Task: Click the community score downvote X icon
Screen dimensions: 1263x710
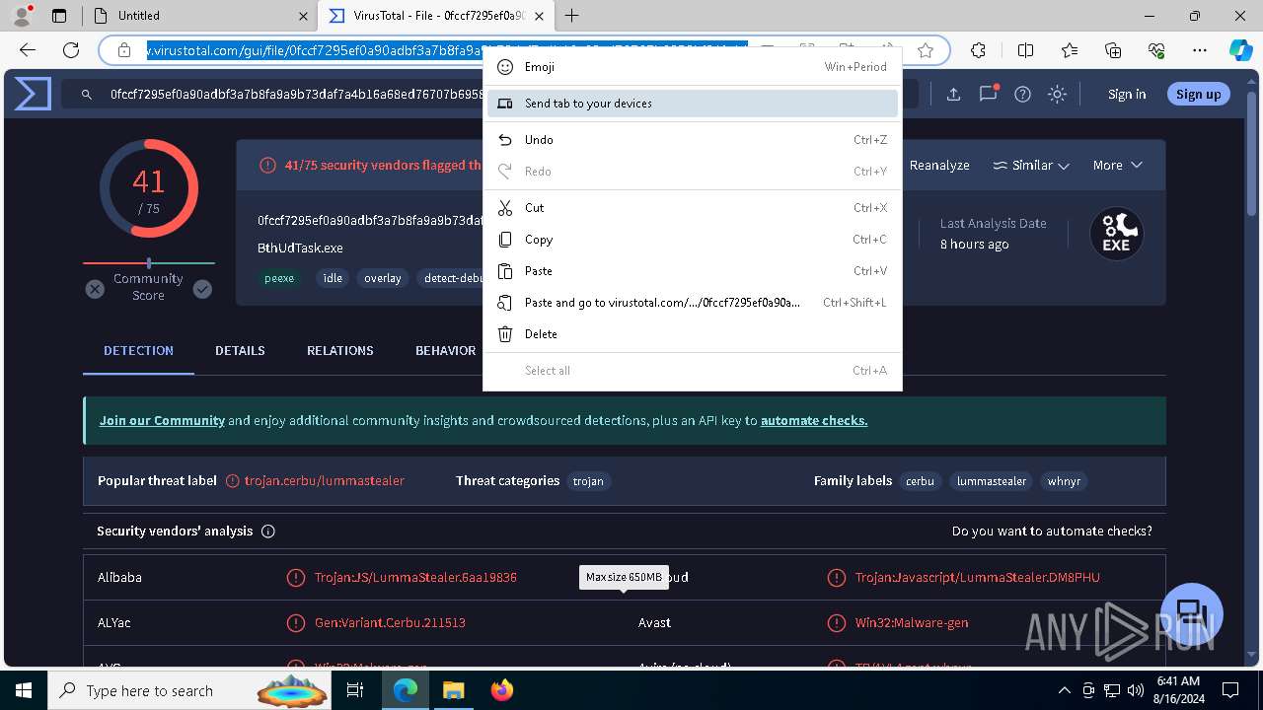Action: [x=95, y=289]
